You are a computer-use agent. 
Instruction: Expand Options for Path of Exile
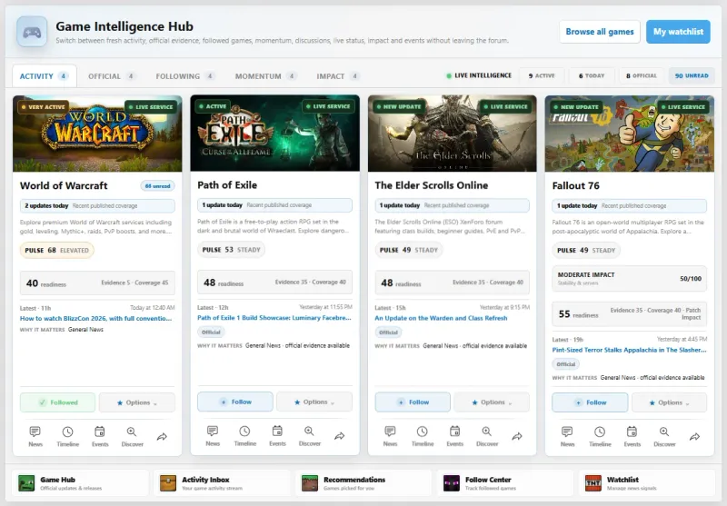(314, 402)
